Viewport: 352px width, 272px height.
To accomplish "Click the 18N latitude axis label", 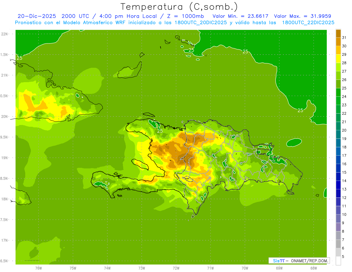I will 5,199.
